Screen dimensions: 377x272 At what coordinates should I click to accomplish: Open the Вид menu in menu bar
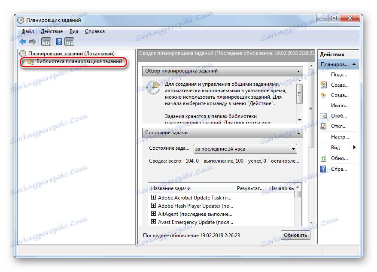pos(74,31)
